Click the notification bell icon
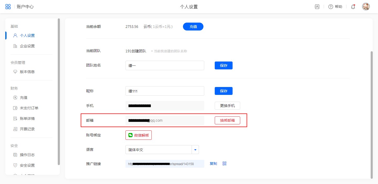The height and width of the screenshot is (184, 378). click(353, 7)
